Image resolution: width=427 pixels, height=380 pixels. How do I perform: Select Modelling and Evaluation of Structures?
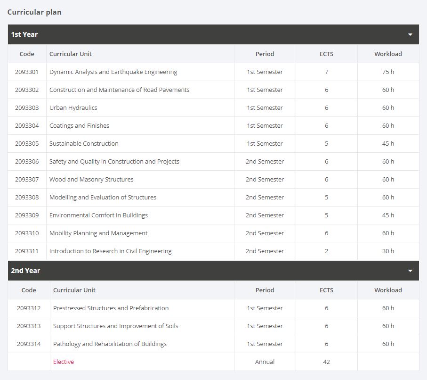coord(103,197)
